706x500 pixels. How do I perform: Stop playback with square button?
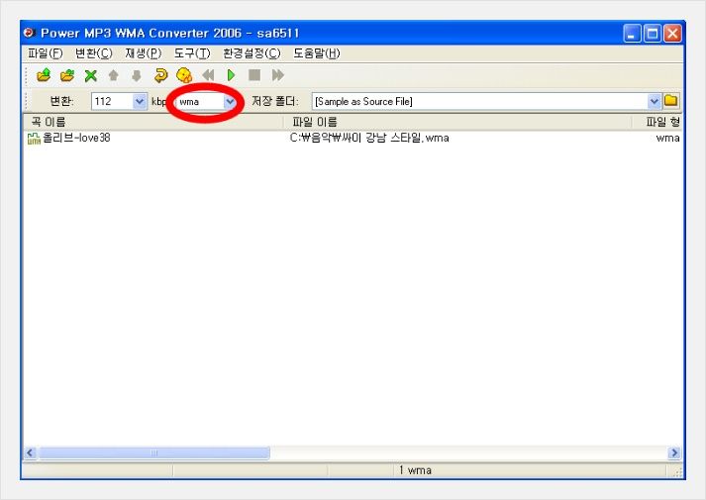coord(254,75)
